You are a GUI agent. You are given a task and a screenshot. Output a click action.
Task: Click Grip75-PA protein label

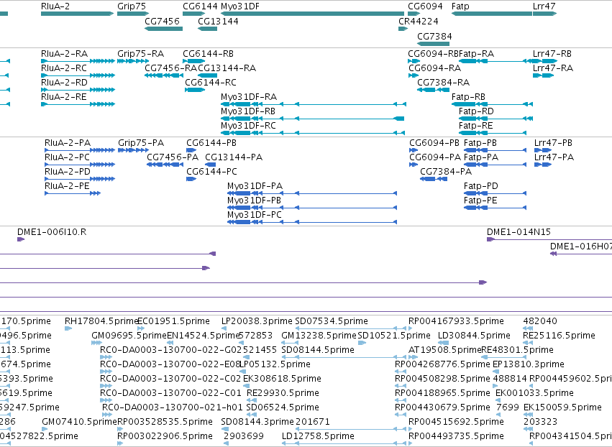(141, 143)
